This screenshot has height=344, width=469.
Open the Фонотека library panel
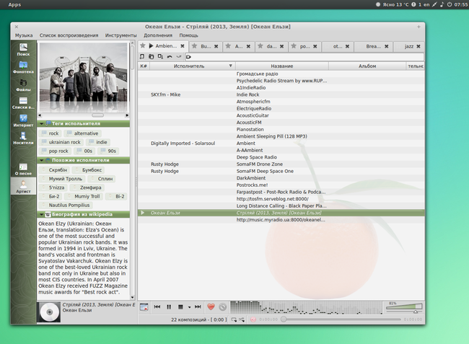tap(23, 66)
